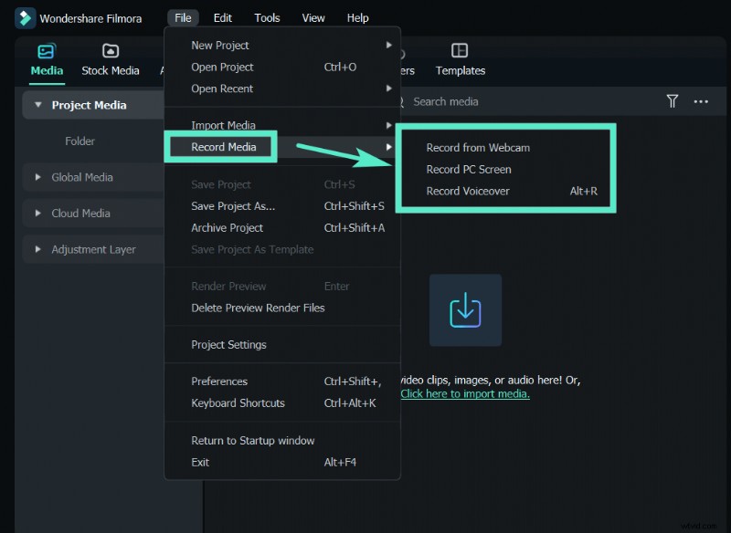
Task: Select Folder under Project Media
Action: point(79,141)
